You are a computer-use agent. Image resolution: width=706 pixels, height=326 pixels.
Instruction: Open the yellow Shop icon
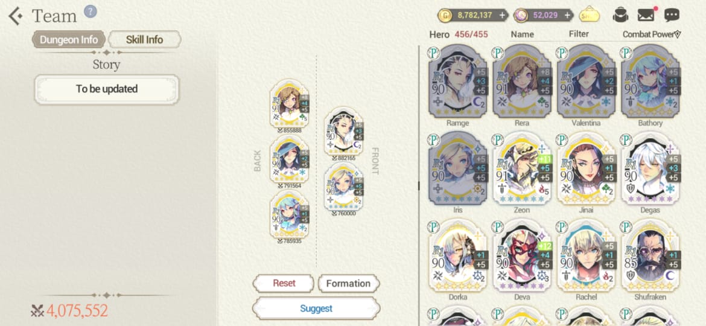click(x=590, y=15)
